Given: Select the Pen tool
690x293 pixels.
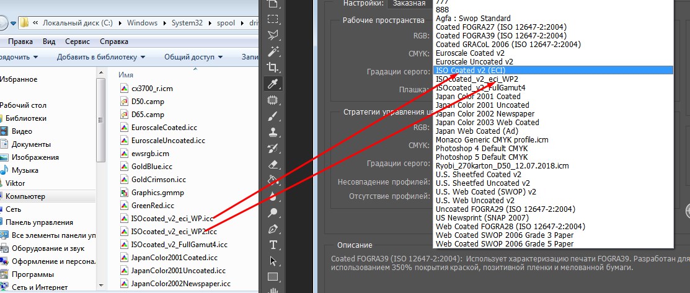Looking at the screenshot, I should click(273, 229).
